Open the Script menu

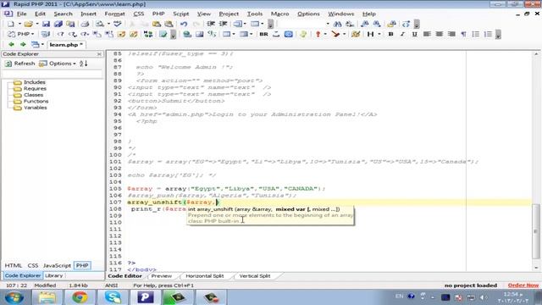[180, 14]
